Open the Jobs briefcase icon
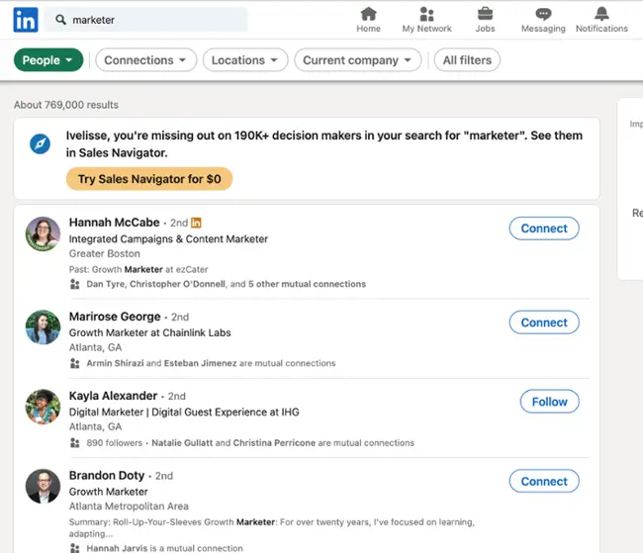Image resolution: width=643 pixels, height=553 pixels. (485, 14)
